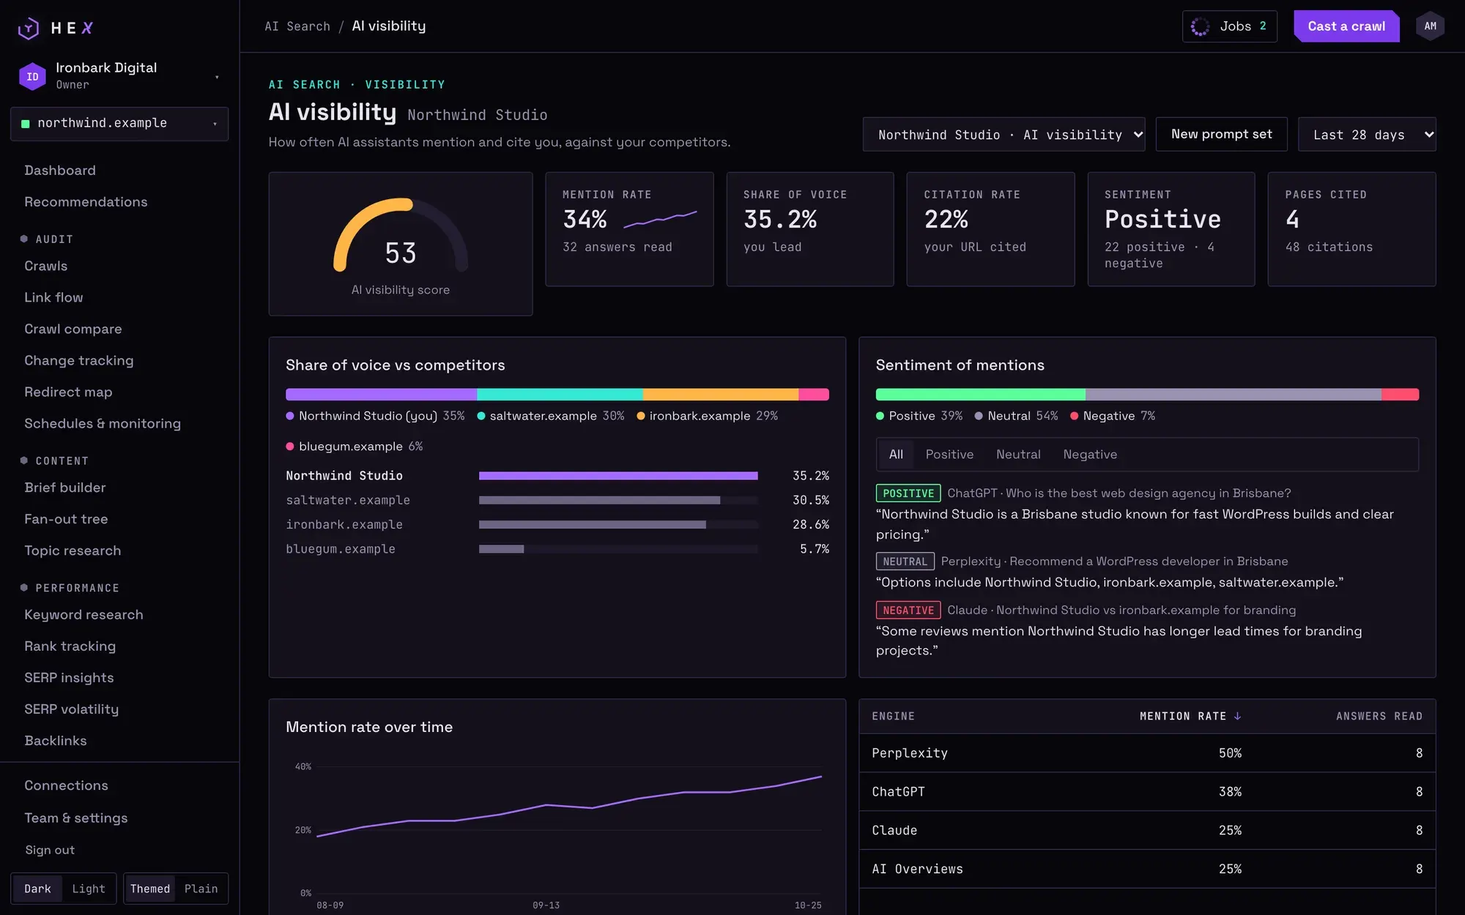Click Sign out
This screenshot has width=1465, height=915.
(x=50, y=850)
